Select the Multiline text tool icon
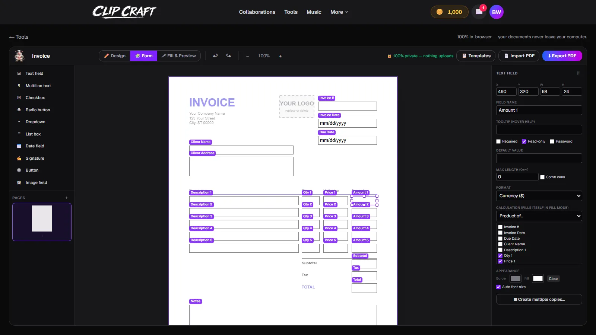This screenshot has width=596, height=335. (19, 86)
